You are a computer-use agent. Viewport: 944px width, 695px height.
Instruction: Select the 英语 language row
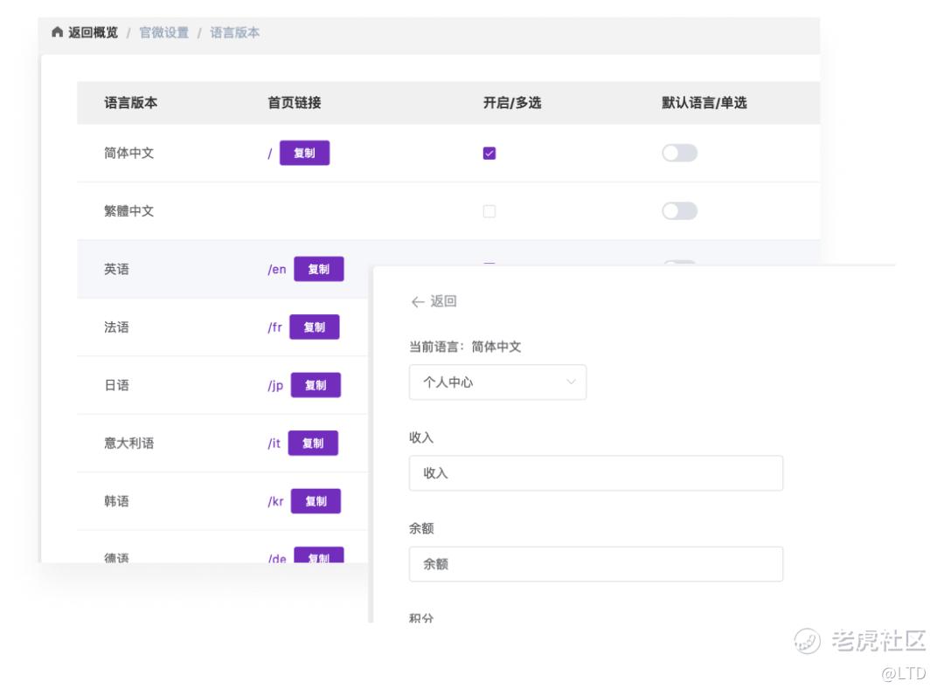[116, 269]
